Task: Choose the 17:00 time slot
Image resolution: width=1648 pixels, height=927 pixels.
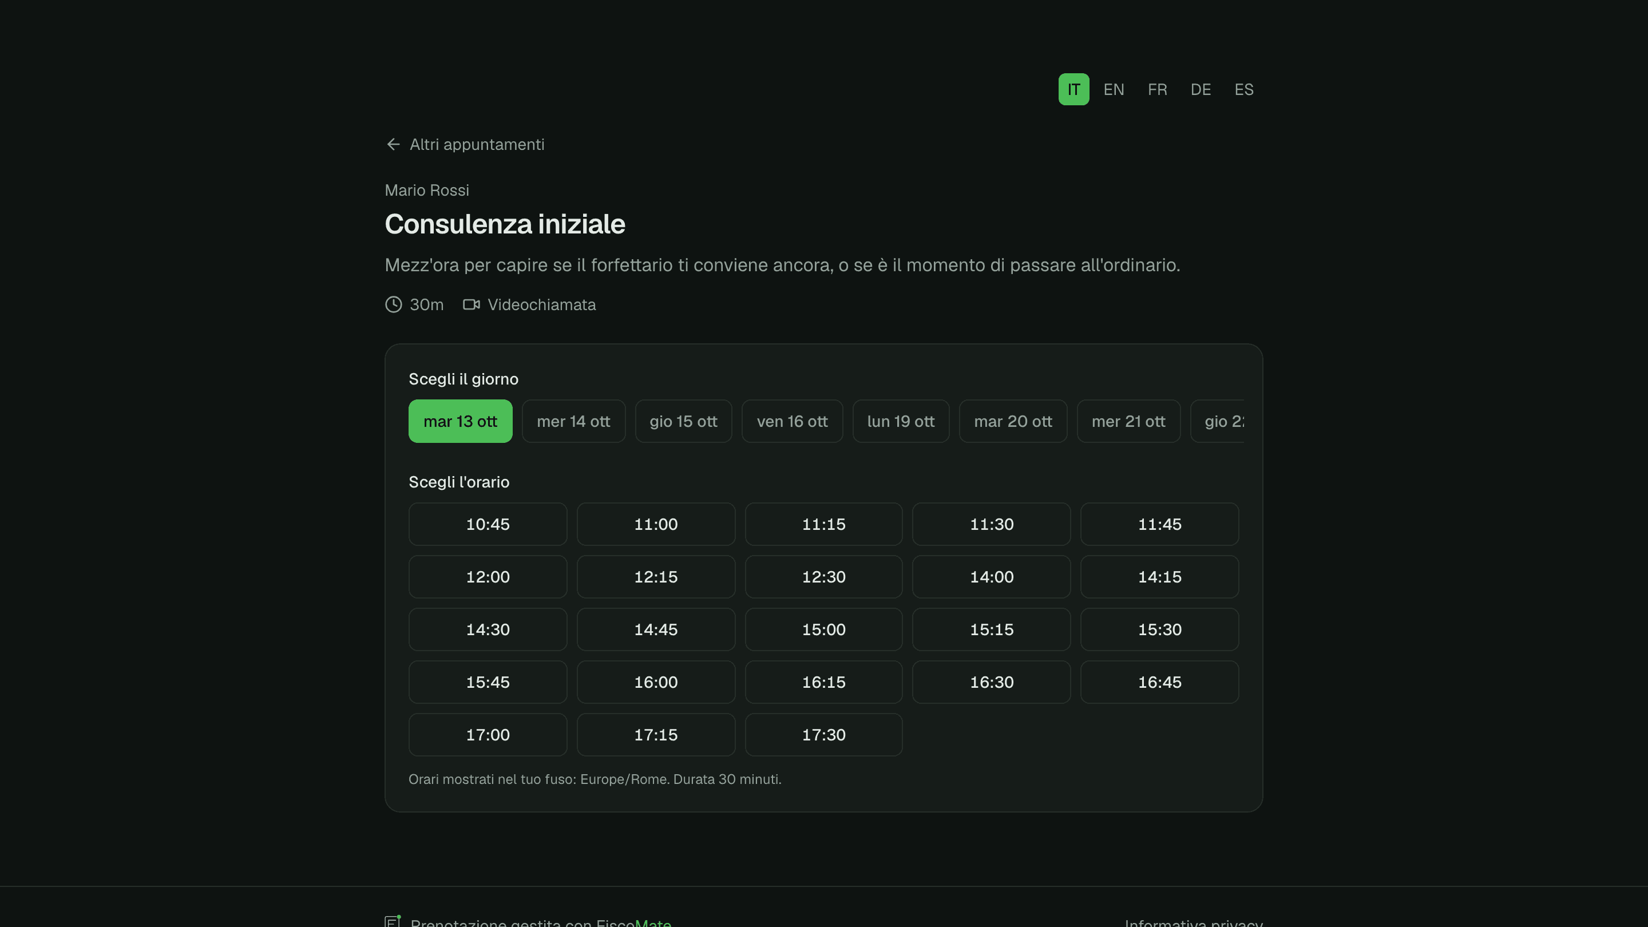Action: point(488,734)
